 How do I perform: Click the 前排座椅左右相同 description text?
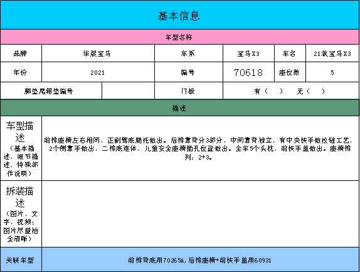coord(198,148)
